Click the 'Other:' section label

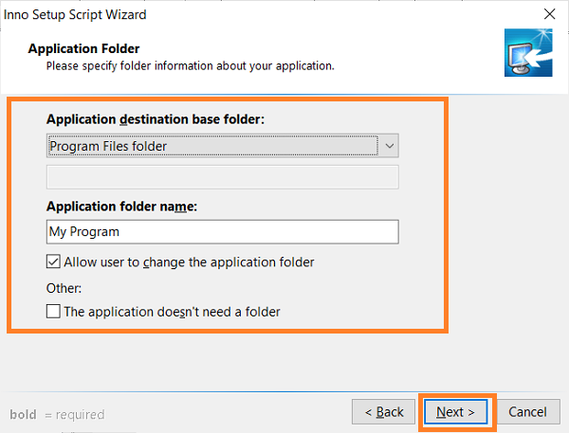(x=64, y=288)
